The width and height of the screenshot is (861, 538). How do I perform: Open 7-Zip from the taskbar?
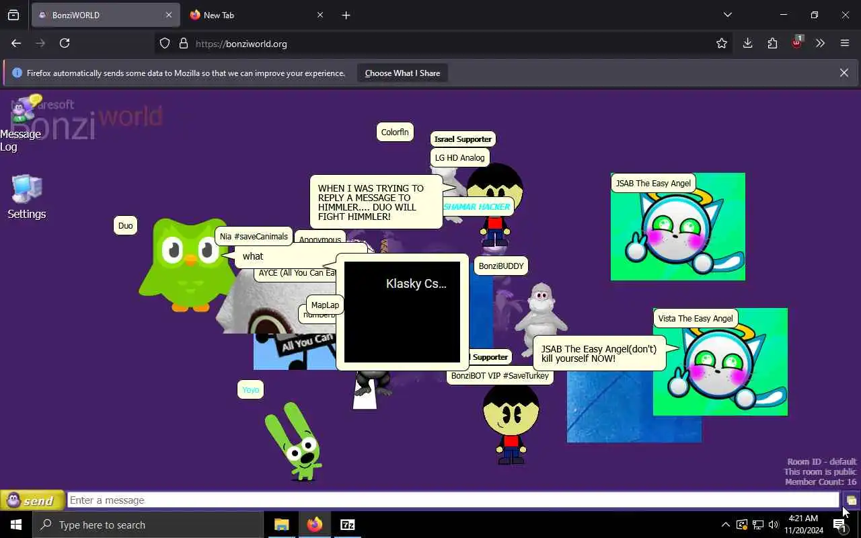pyautogui.click(x=347, y=525)
